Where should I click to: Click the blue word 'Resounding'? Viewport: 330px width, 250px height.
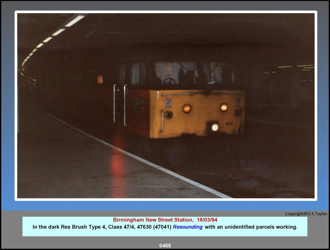click(187, 227)
